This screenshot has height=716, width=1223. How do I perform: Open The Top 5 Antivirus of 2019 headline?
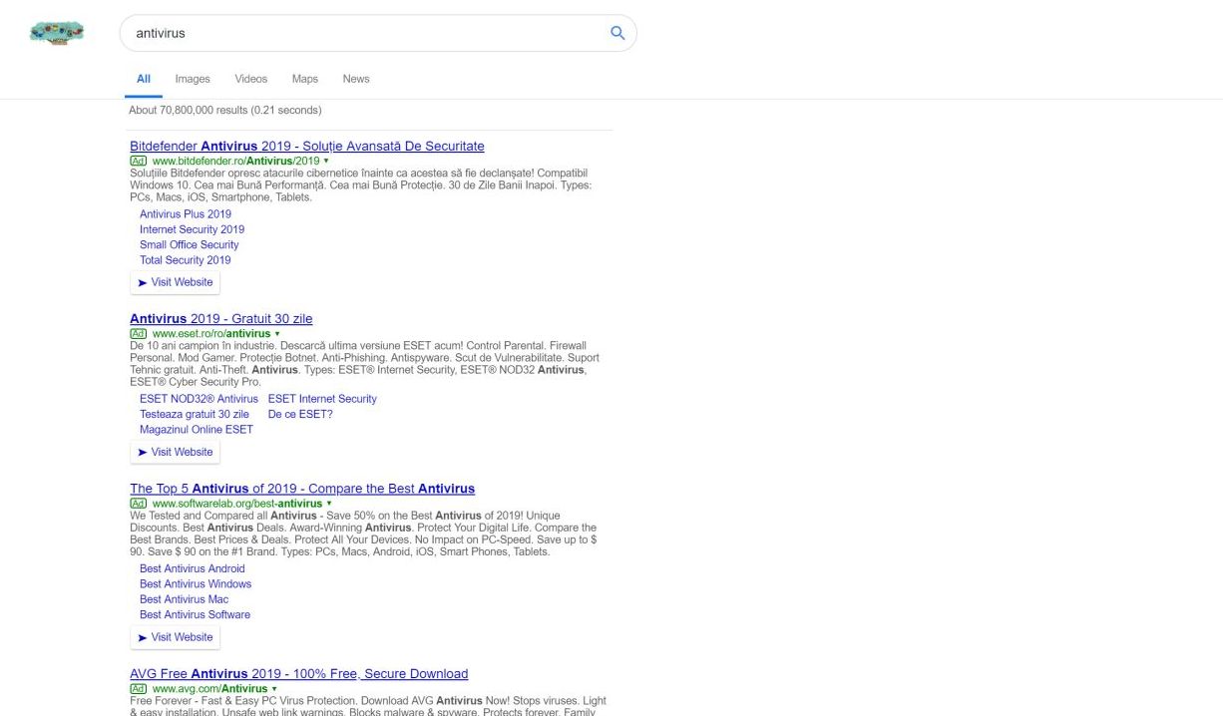[x=302, y=489]
